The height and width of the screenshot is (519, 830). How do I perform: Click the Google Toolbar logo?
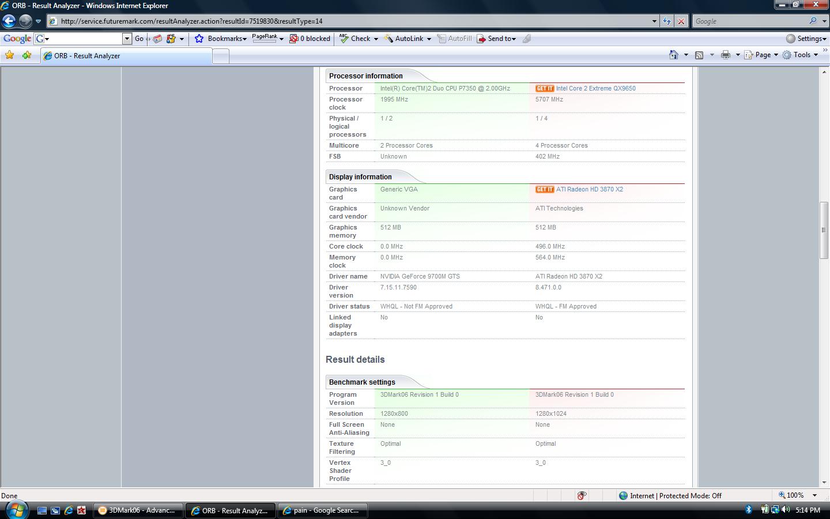click(x=17, y=39)
